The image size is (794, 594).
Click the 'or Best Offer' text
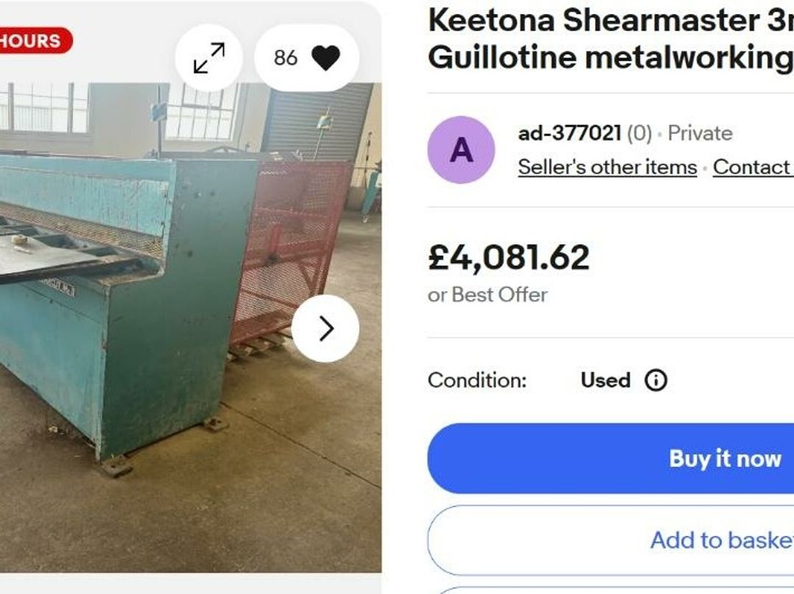tap(488, 294)
